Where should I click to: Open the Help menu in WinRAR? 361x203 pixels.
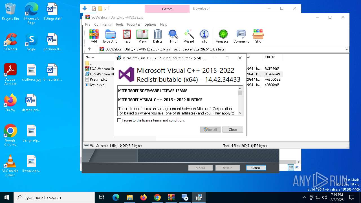point(164,25)
